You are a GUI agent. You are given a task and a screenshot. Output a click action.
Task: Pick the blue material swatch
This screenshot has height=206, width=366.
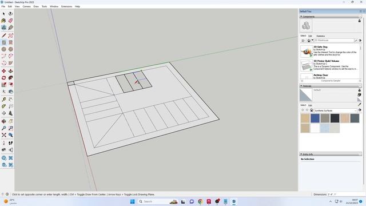[315, 118]
